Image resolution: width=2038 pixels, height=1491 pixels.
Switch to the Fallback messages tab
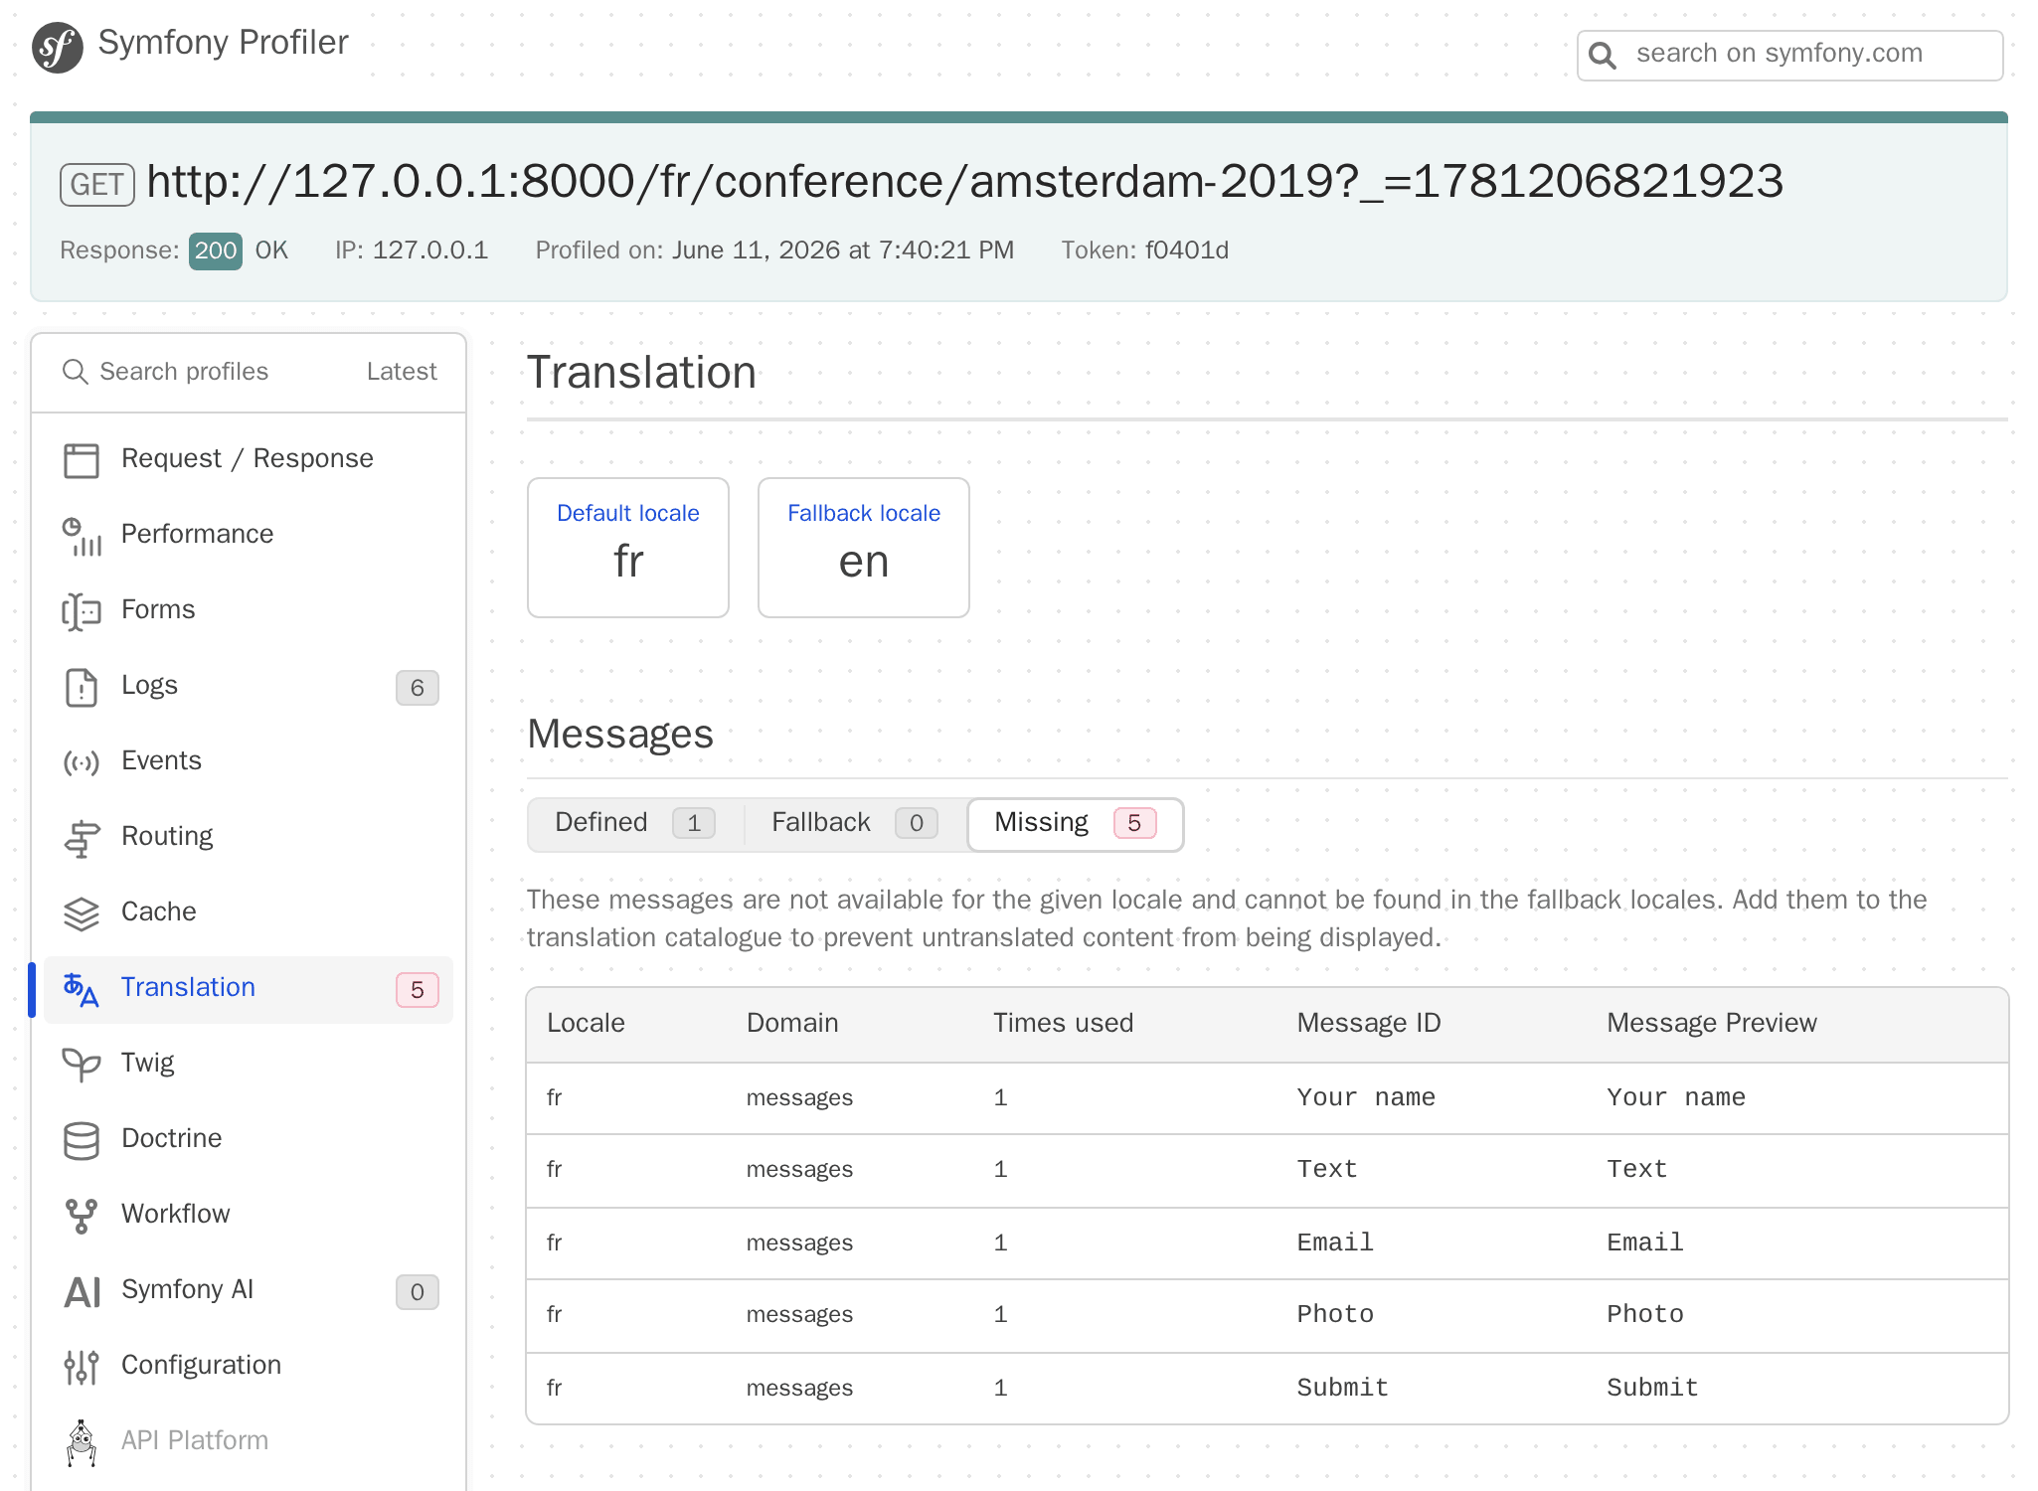pyautogui.click(x=854, y=823)
